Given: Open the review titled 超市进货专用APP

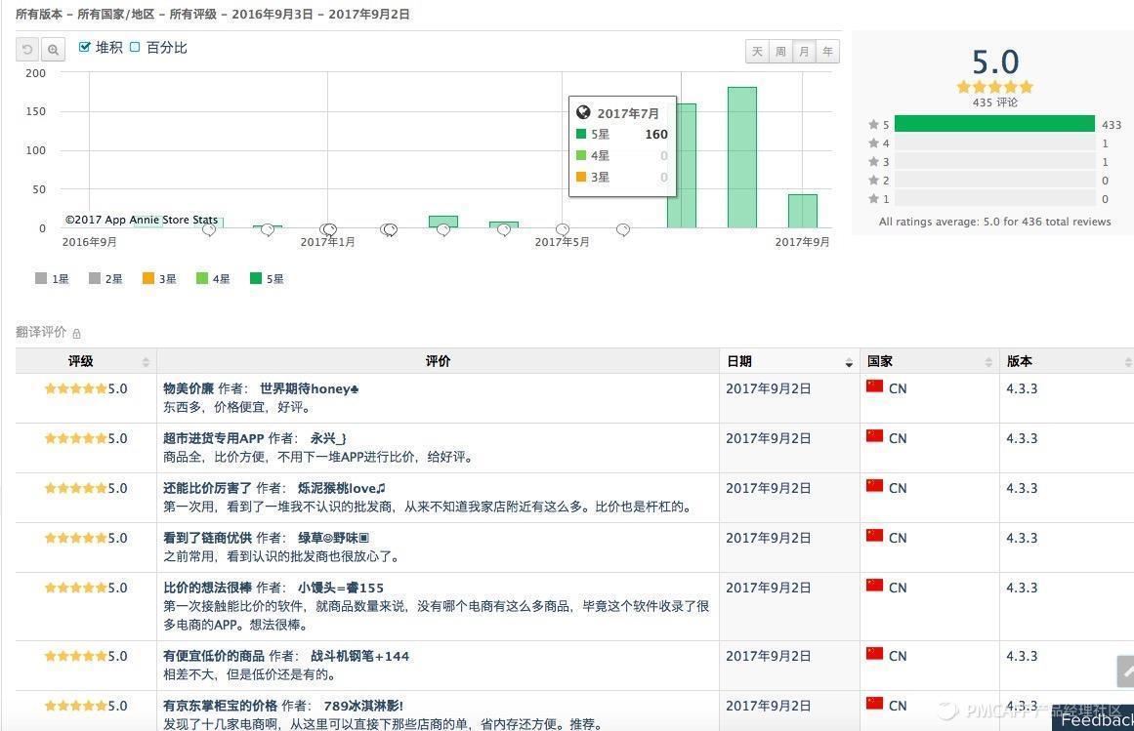Looking at the screenshot, I should click(x=213, y=438).
